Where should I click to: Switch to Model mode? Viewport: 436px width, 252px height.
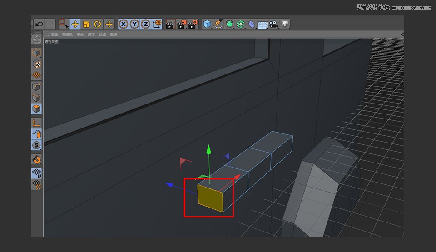tap(36, 53)
